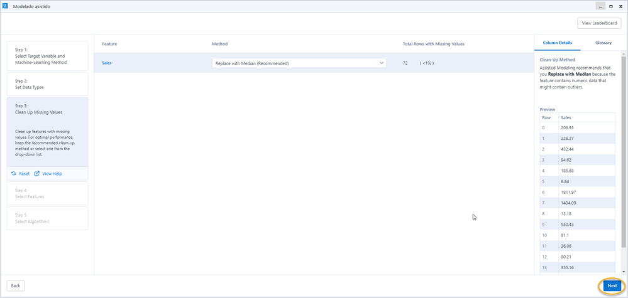
Task: Click the Reset link
Action: (25, 174)
